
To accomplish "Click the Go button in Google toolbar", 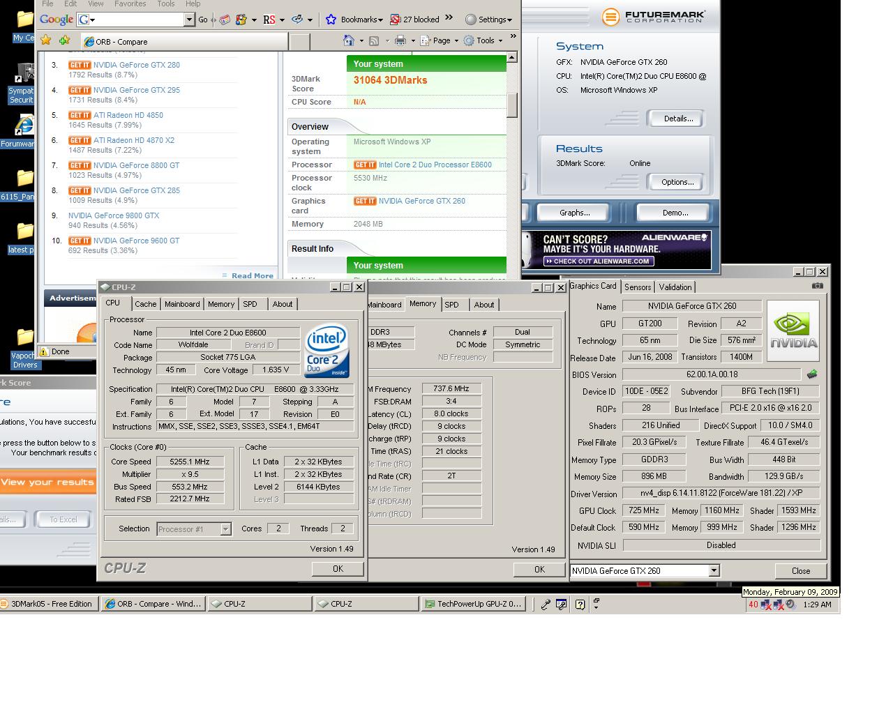I will (x=203, y=20).
